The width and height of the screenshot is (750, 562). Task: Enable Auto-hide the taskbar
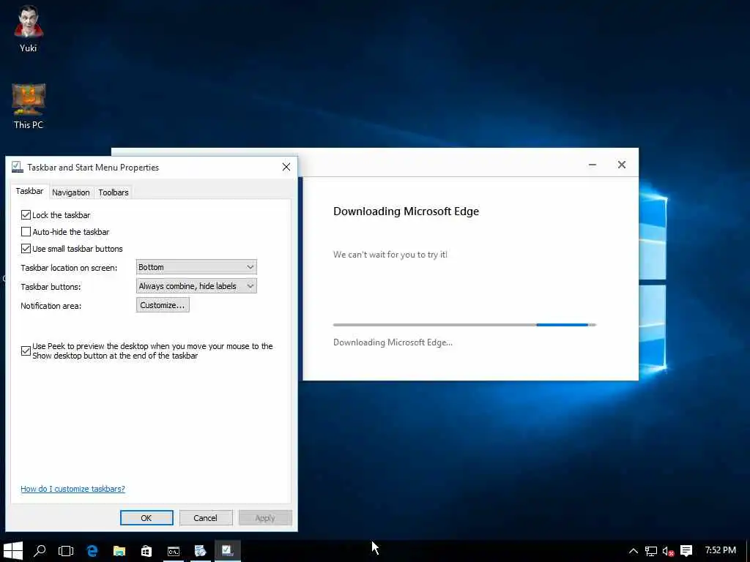pos(26,232)
